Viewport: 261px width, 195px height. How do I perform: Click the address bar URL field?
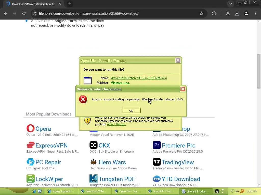coord(116,13)
